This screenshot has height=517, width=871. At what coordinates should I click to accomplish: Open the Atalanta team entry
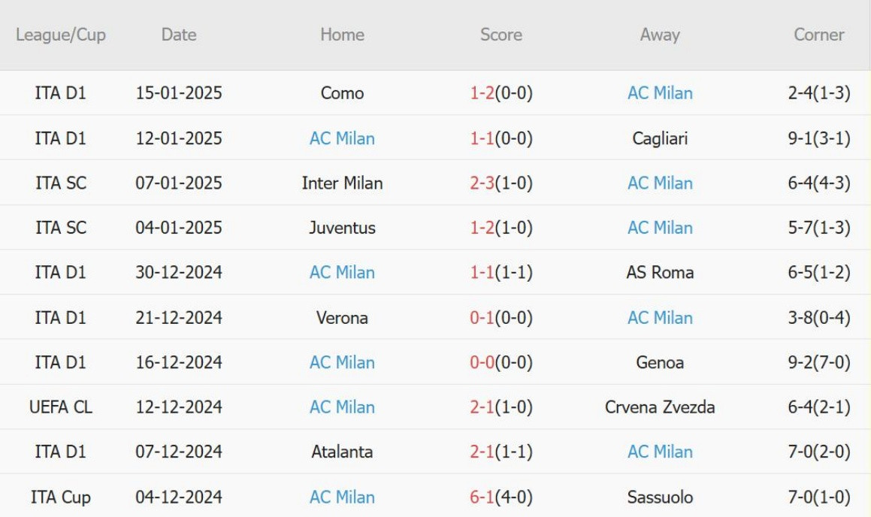click(x=342, y=452)
